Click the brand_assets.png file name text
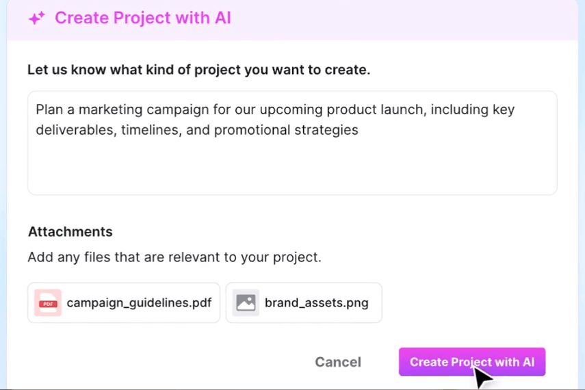The image size is (585, 390). (x=317, y=302)
